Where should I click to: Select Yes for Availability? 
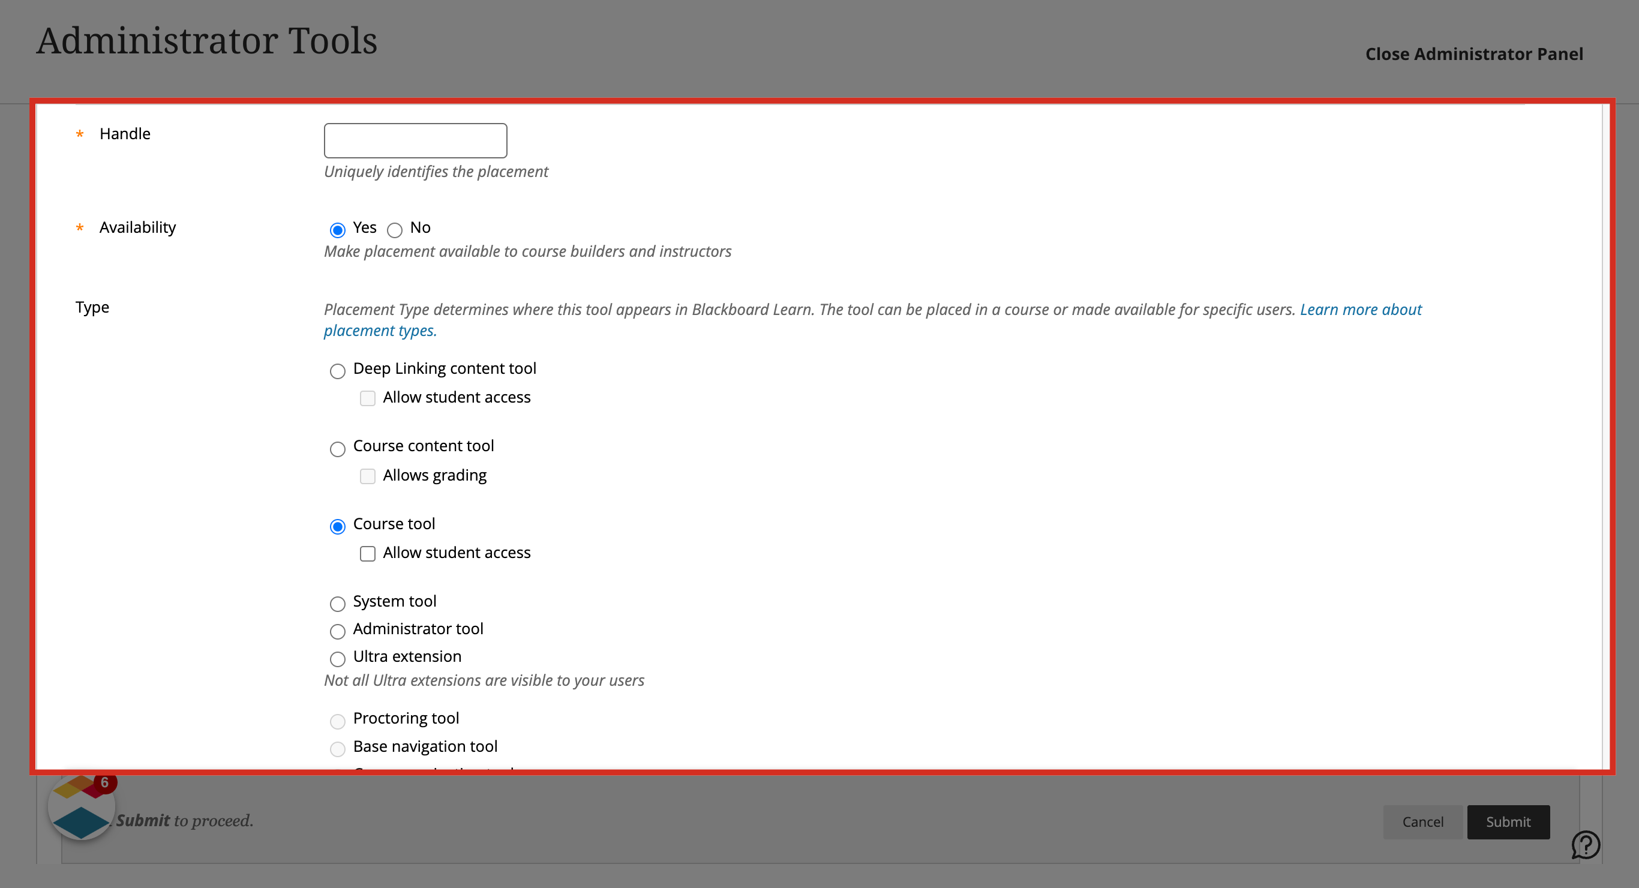[338, 230]
